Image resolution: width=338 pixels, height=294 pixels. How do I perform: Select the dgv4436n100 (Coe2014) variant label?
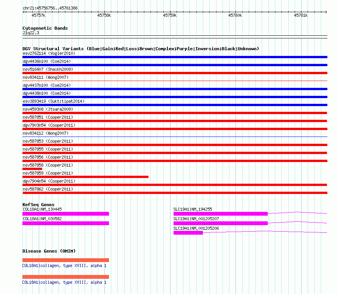[x=47, y=61]
